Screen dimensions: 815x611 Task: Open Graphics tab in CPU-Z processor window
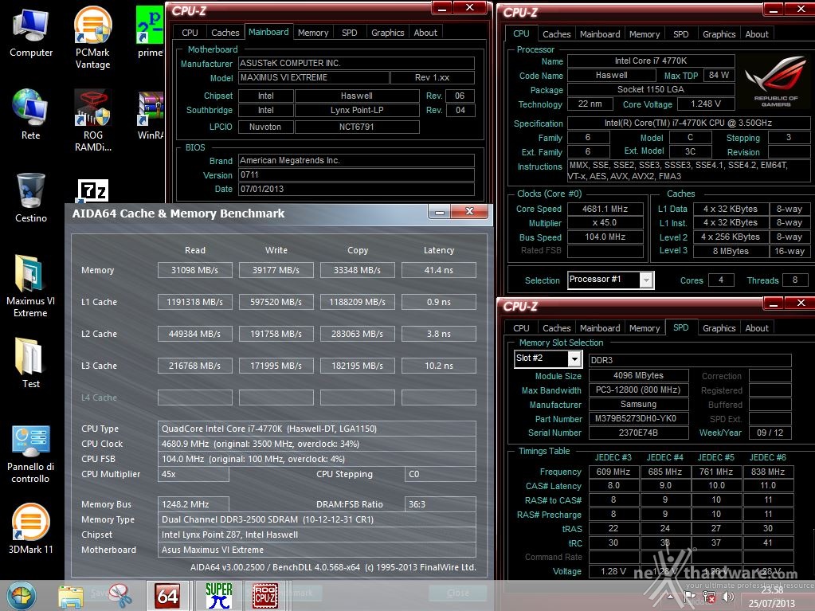pyautogui.click(x=719, y=34)
